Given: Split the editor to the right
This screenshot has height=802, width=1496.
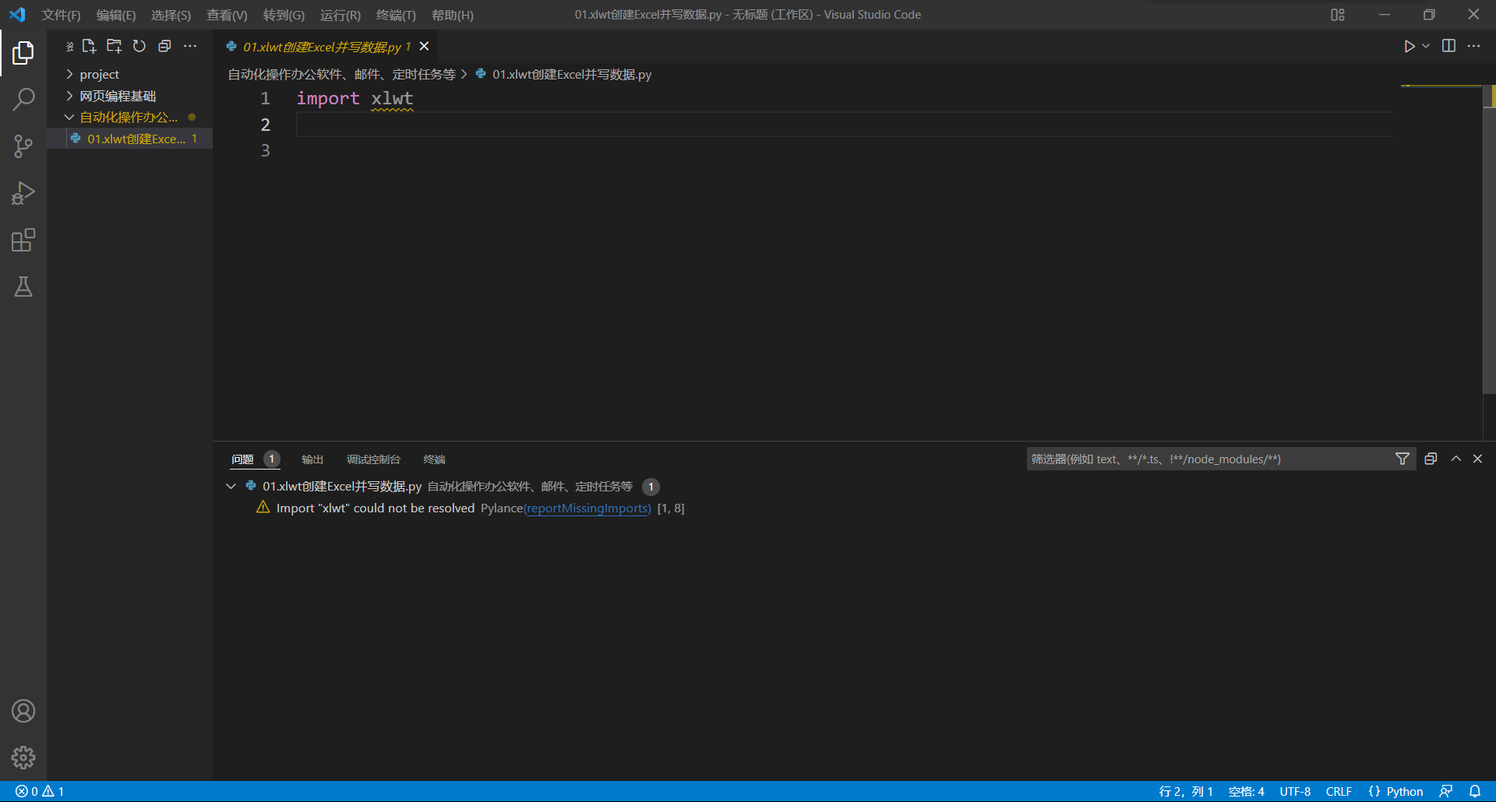Looking at the screenshot, I should coord(1448,47).
